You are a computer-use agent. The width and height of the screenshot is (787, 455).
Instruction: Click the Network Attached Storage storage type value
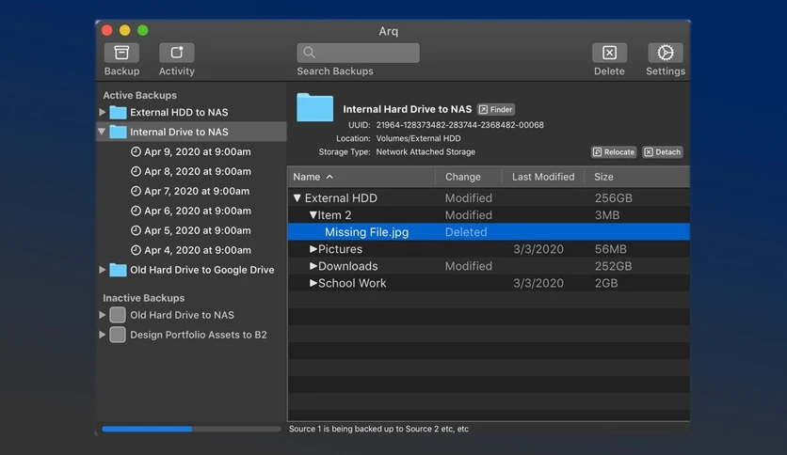click(426, 152)
